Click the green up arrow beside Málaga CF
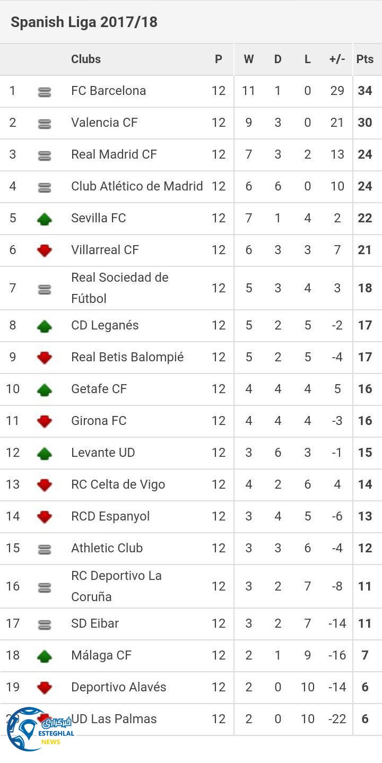 tap(45, 656)
